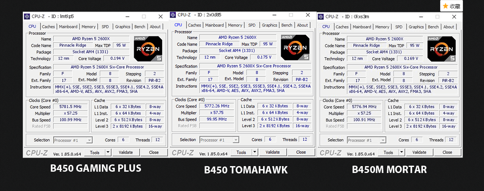Screen dimensions: 484x191
Task: Open Caches tab in GAMING PLUS window
Action: (49, 27)
